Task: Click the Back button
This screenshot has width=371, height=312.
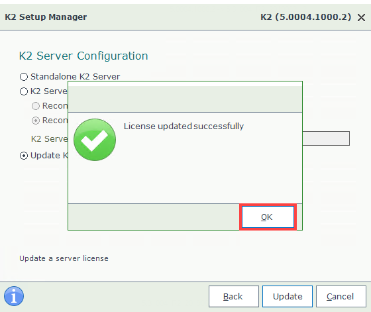Action: (x=233, y=296)
